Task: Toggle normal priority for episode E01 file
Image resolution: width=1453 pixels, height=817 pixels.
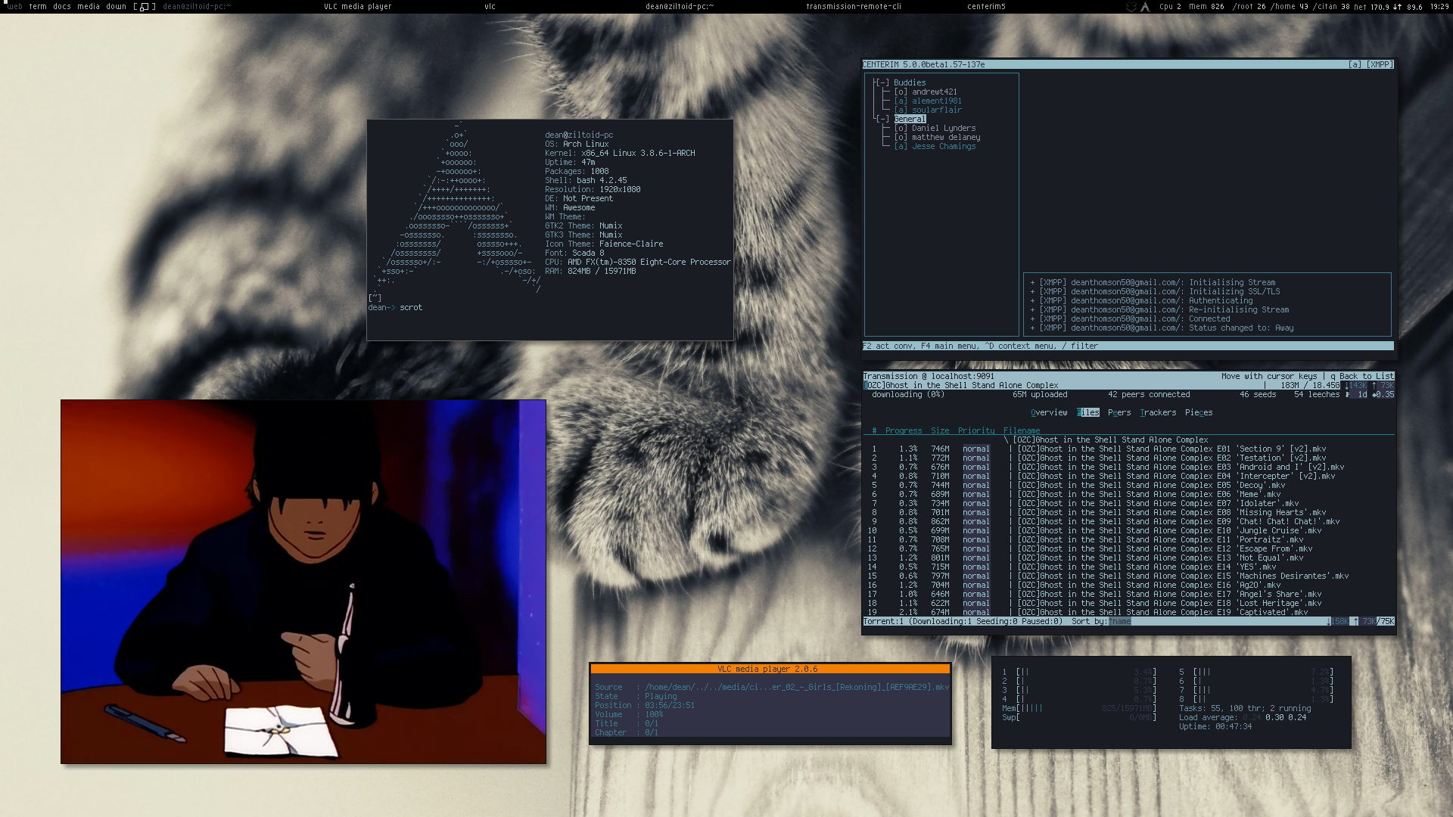Action: tap(975, 449)
